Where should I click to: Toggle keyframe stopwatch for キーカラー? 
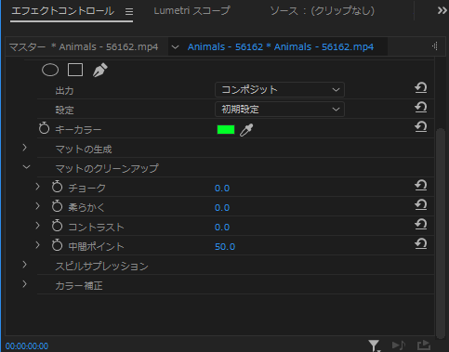(x=44, y=128)
